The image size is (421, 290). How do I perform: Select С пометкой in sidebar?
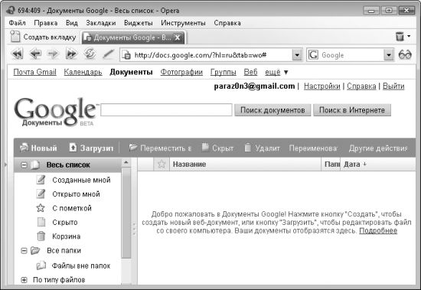pyautogui.click(x=72, y=208)
